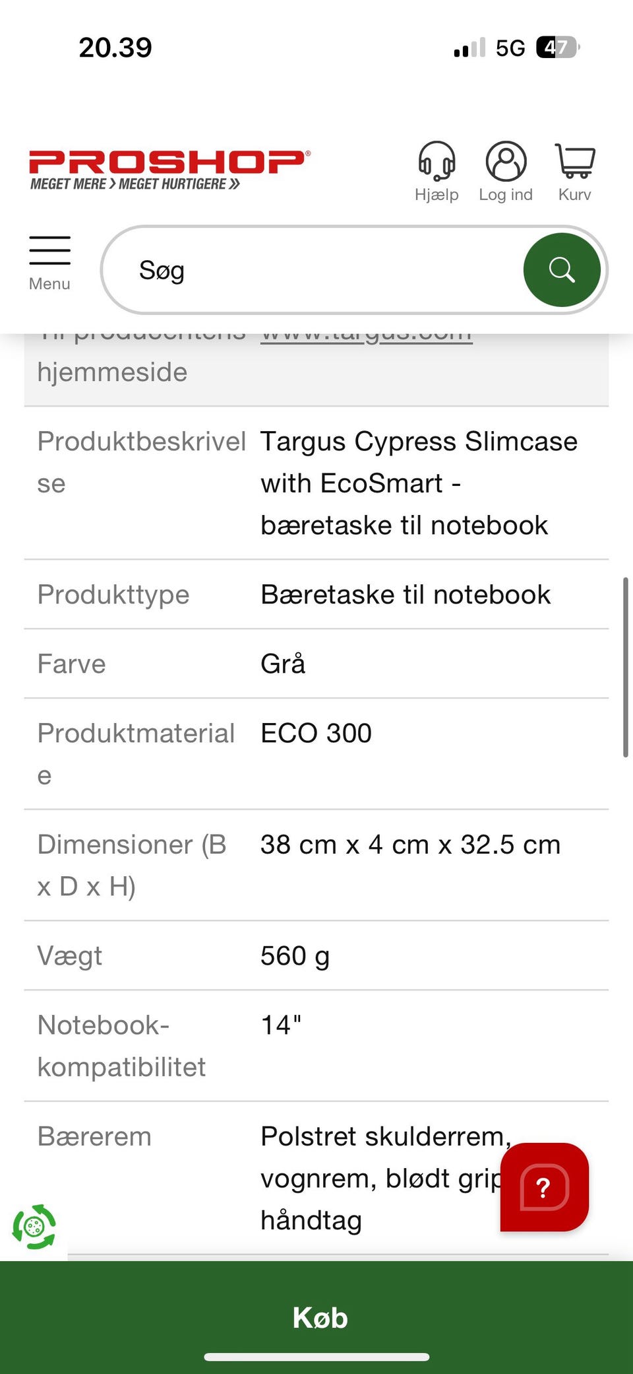Click the Farve value Grå
633x1374 pixels.
[x=283, y=664]
